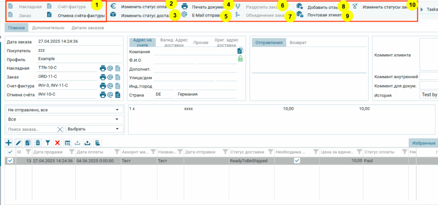This screenshot has height=205, width=438.
Task: Expand the 'Все' dropdown list
Action: [x=63, y=119]
